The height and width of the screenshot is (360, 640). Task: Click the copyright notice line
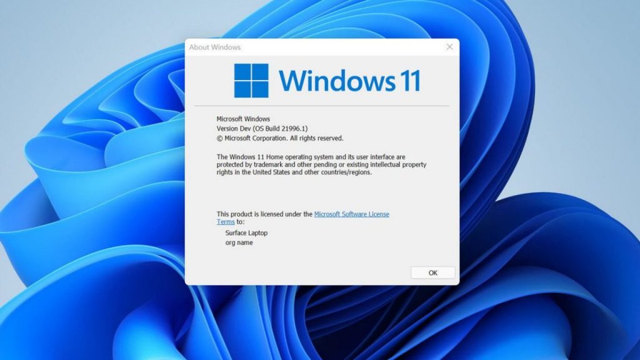(x=279, y=137)
